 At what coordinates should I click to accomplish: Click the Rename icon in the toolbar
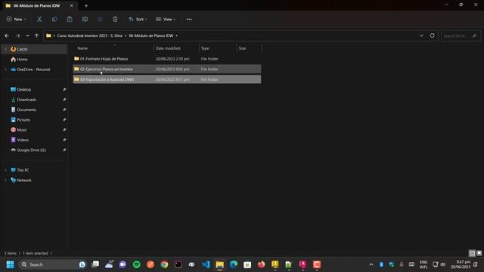click(85, 19)
